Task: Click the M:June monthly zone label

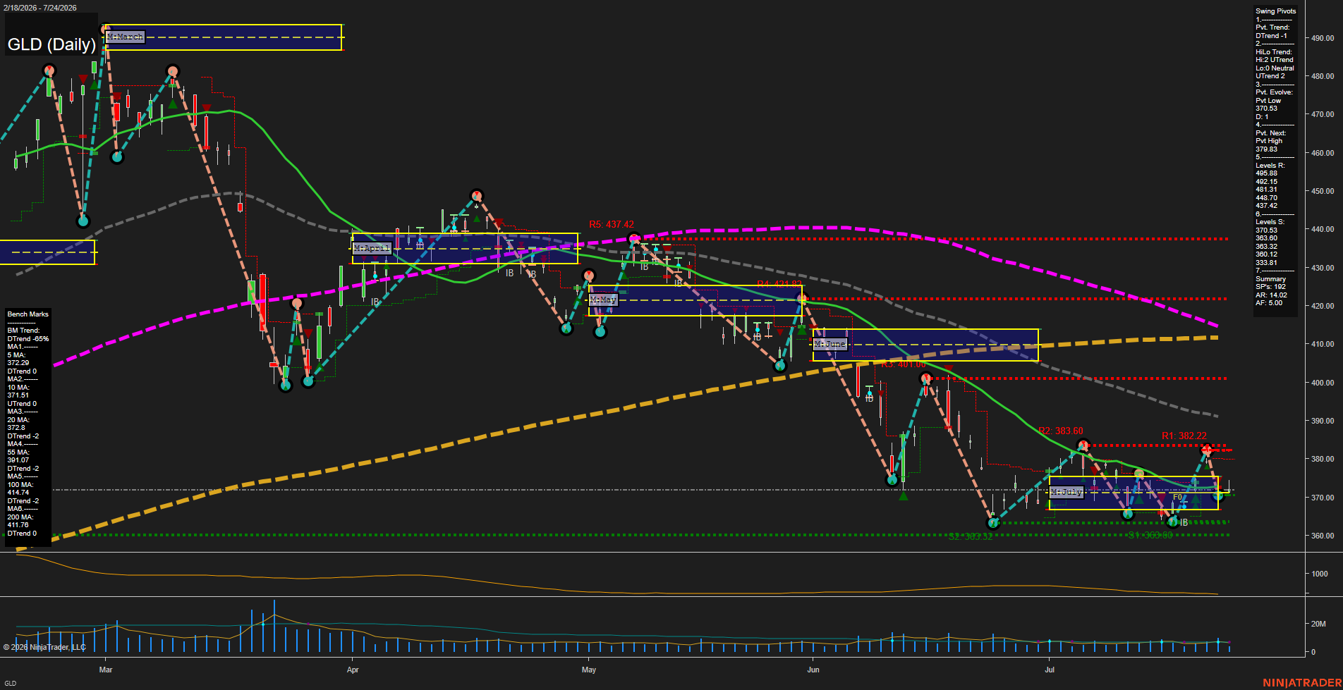Action: point(829,344)
